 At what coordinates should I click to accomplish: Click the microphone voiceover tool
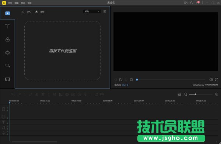click(x=85, y=95)
